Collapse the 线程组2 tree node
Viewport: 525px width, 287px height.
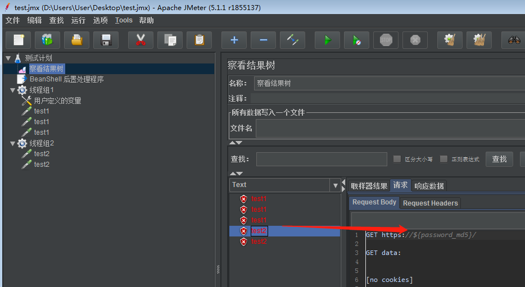pos(13,144)
